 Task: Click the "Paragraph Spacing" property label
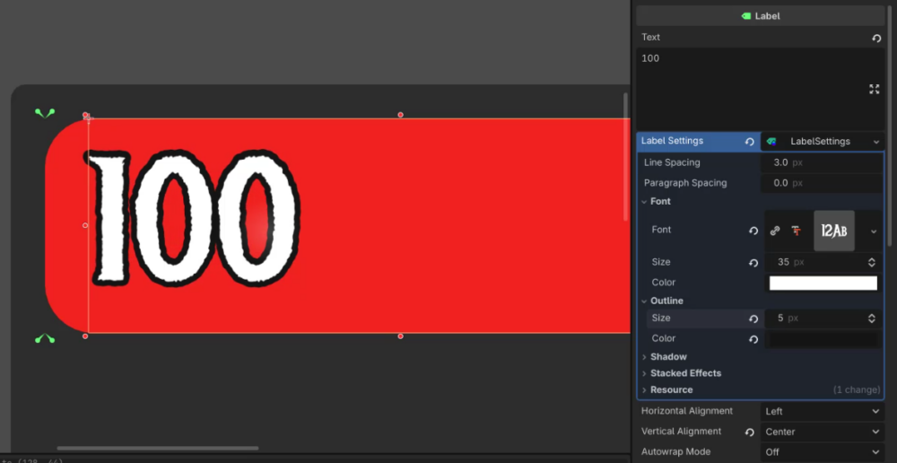click(685, 183)
